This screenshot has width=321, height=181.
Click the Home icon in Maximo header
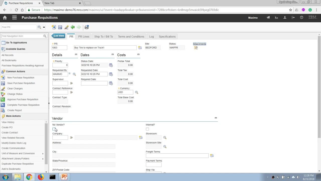coord(5,18)
